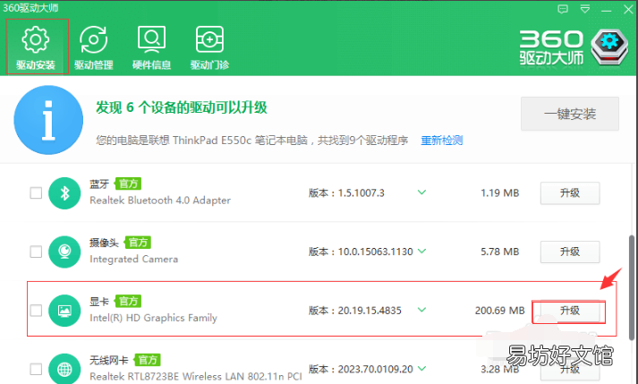Screen dimensions: 638x384
Task: Click the 官方 badge next to 蓝牙
Action: [x=128, y=183]
